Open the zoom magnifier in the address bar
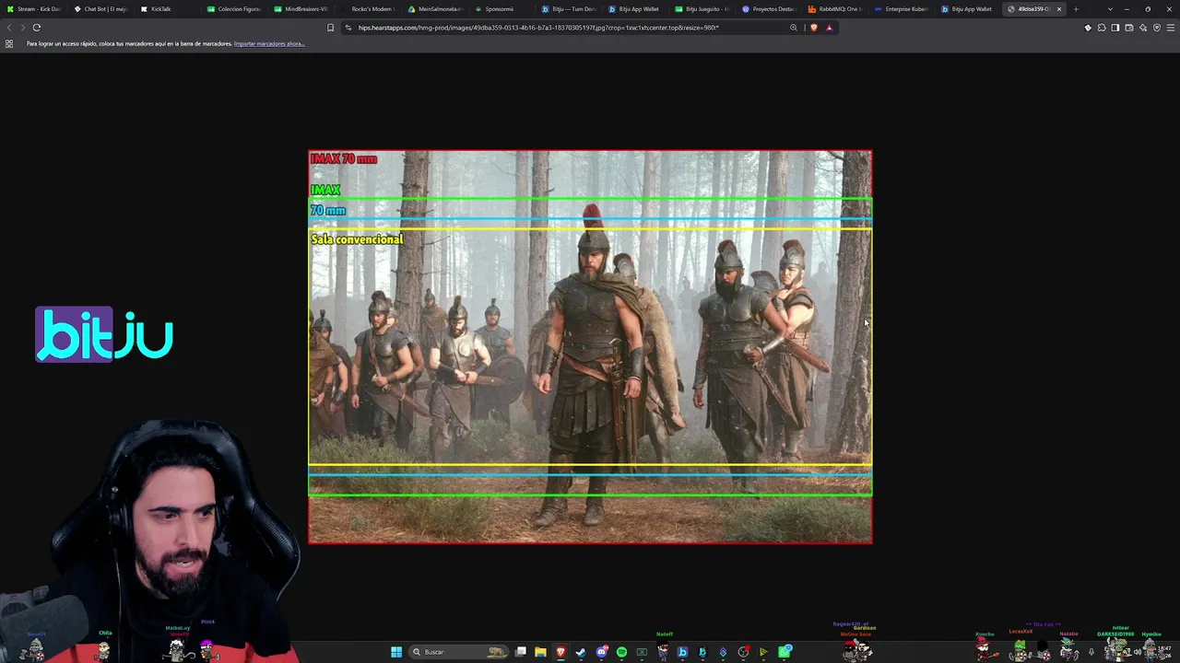 (x=794, y=28)
